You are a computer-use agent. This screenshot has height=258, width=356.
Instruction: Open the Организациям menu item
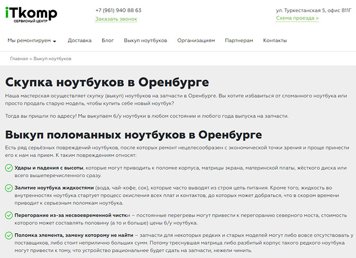196,41
